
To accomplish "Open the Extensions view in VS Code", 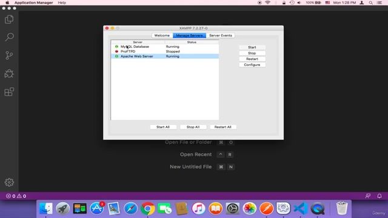I will [9, 91].
